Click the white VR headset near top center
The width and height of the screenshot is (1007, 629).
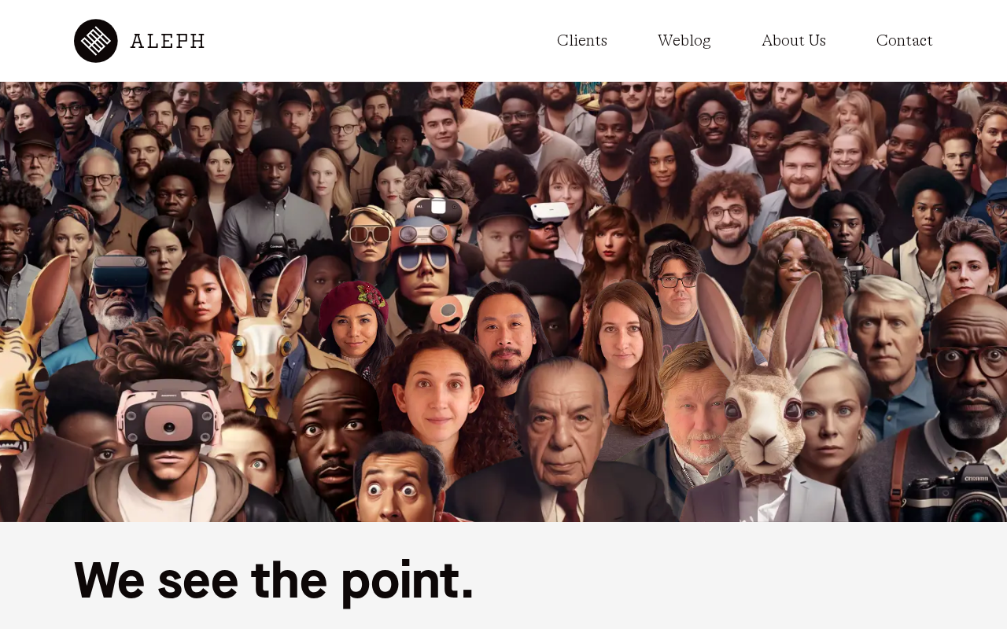pyautogui.click(x=550, y=212)
